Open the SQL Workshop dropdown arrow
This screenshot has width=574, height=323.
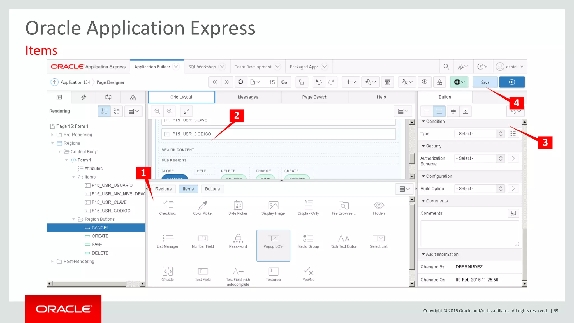pyautogui.click(x=222, y=67)
